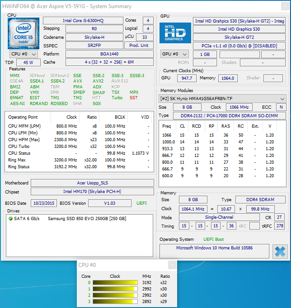Open the CPU #0 selector dropdown
Image resolution: width=291 pixels, height=308 pixels.
23,54
